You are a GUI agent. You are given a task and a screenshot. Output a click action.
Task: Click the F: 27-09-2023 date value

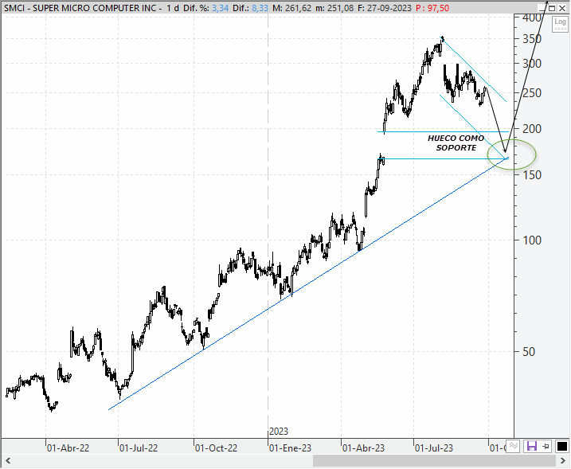pyautogui.click(x=385, y=8)
